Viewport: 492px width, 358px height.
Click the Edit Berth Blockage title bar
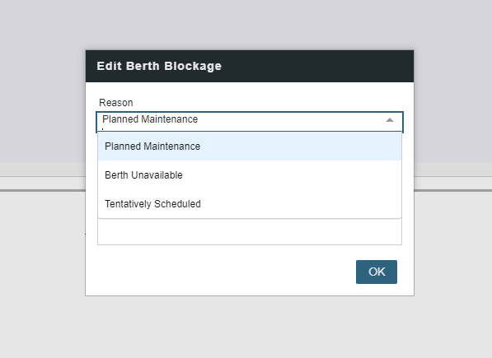[250, 66]
